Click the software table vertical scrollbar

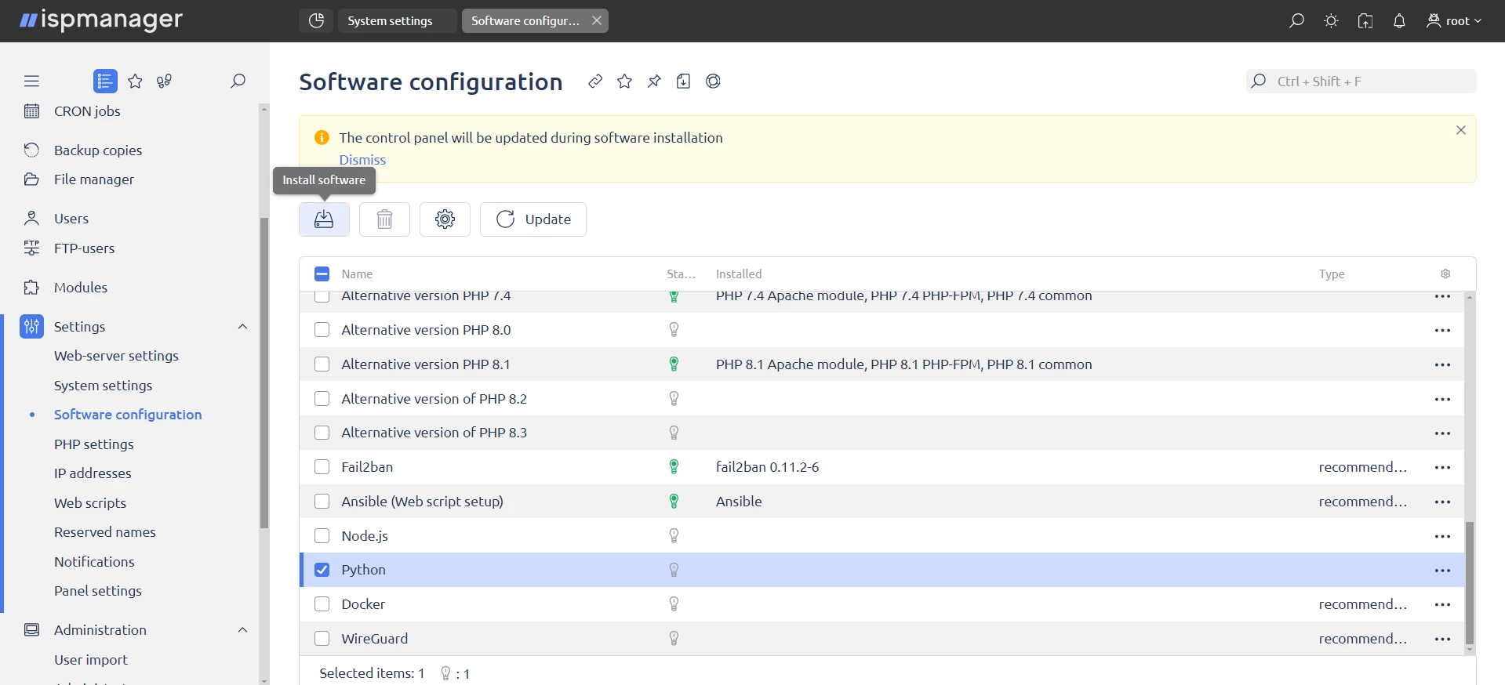coord(1470,582)
